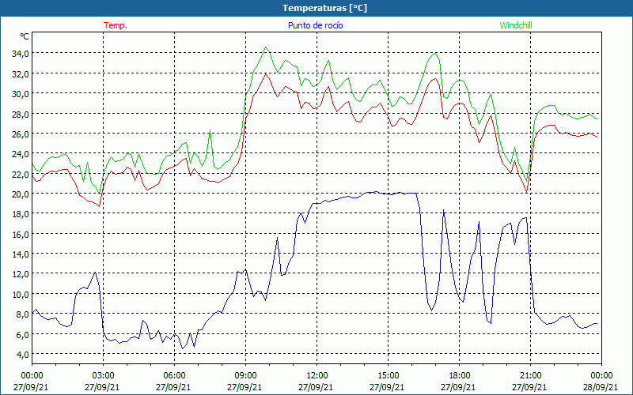Click the '09:00' time axis label

tap(246, 376)
